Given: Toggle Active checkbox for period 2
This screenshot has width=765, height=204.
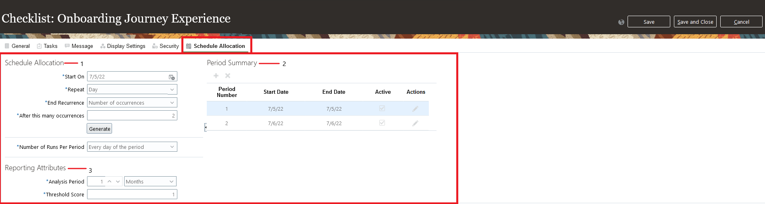Looking at the screenshot, I should click(x=382, y=123).
